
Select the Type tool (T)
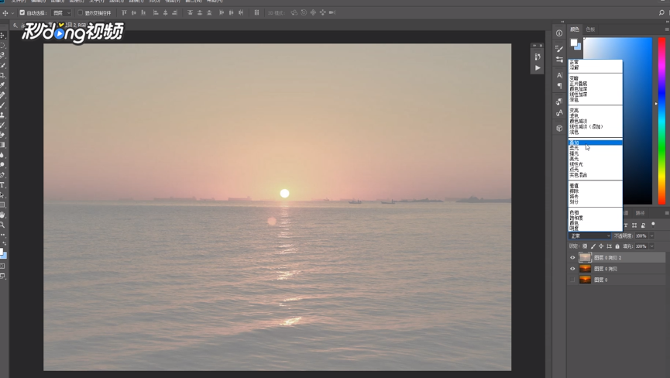click(2, 185)
